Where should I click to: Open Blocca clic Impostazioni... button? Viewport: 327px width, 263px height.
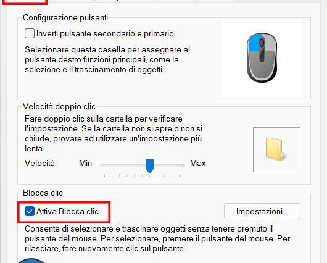pos(262,211)
